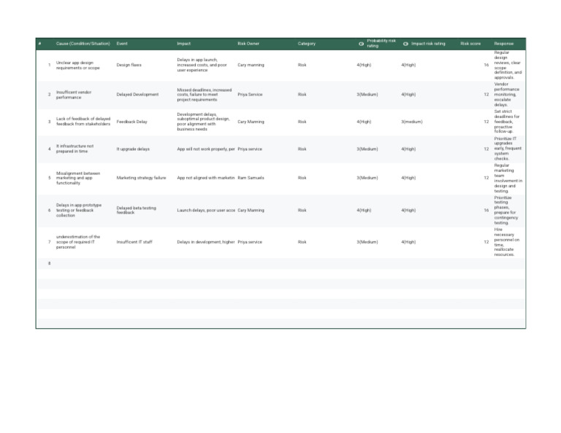Click '4(High)' probability in Feedback Delay row
The width and height of the screenshot is (561, 433).
[364, 122]
